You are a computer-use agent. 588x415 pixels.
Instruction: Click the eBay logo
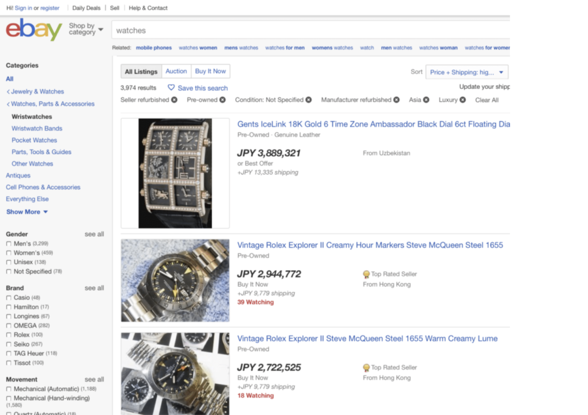[x=34, y=29]
